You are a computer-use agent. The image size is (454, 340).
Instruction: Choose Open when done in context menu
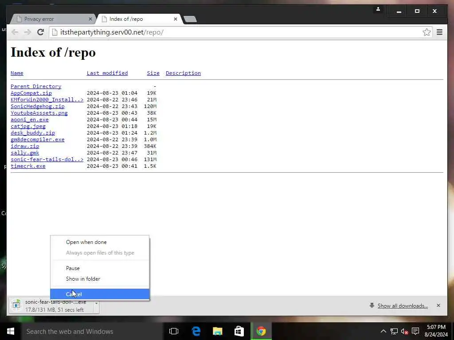tap(100, 242)
